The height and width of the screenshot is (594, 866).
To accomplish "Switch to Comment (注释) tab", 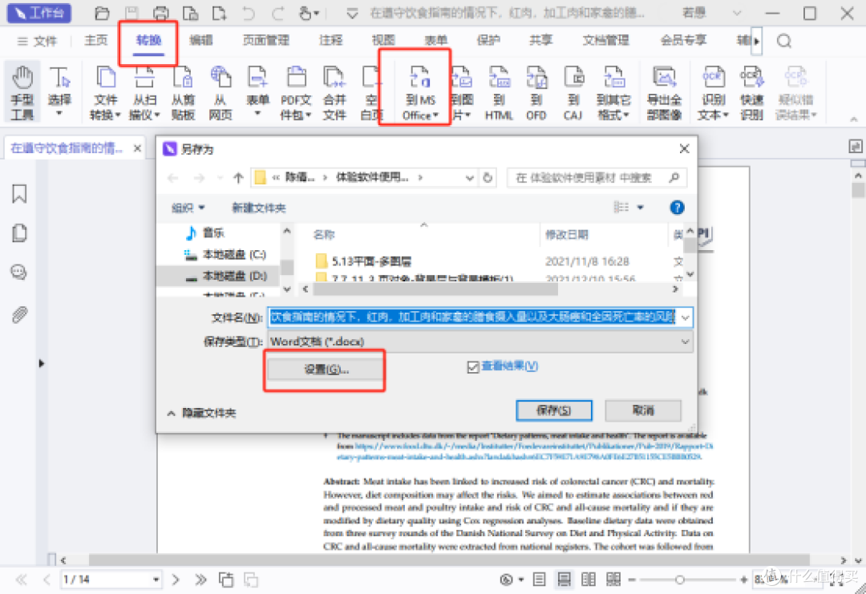I will 331,40.
